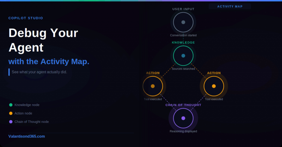Click the User Input node circle
This screenshot has width=282, height=147.
(x=183, y=22)
